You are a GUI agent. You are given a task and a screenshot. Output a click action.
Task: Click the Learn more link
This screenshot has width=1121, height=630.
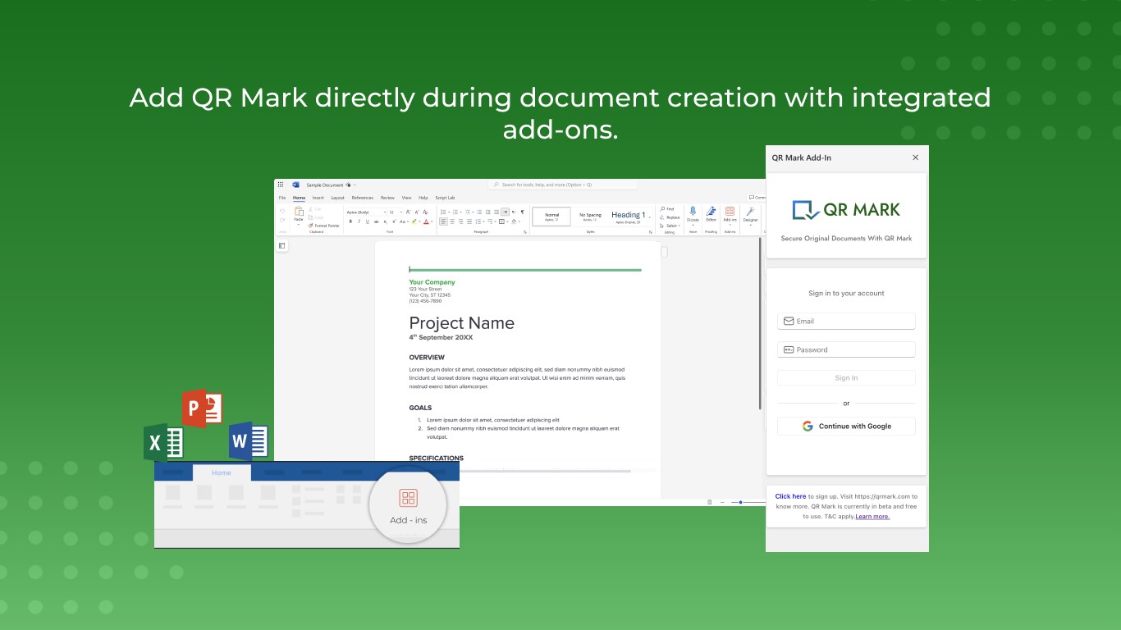click(x=872, y=517)
